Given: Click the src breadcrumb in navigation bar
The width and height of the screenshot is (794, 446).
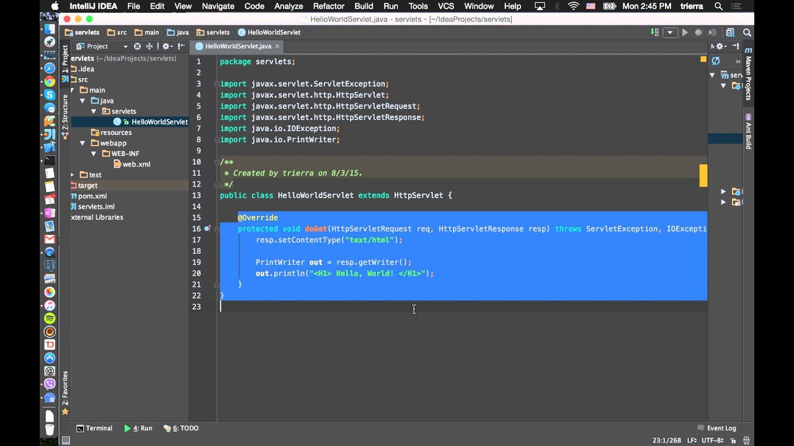Looking at the screenshot, I should [117, 32].
